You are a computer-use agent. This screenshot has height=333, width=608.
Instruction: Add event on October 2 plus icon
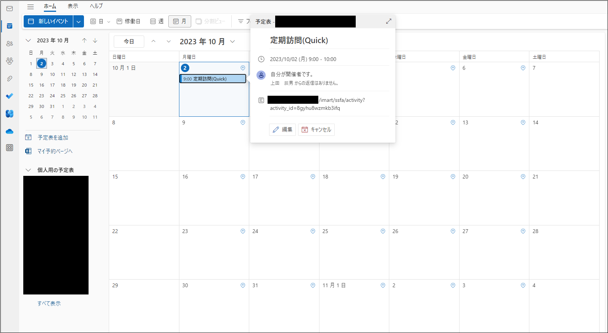click(243, 68)
